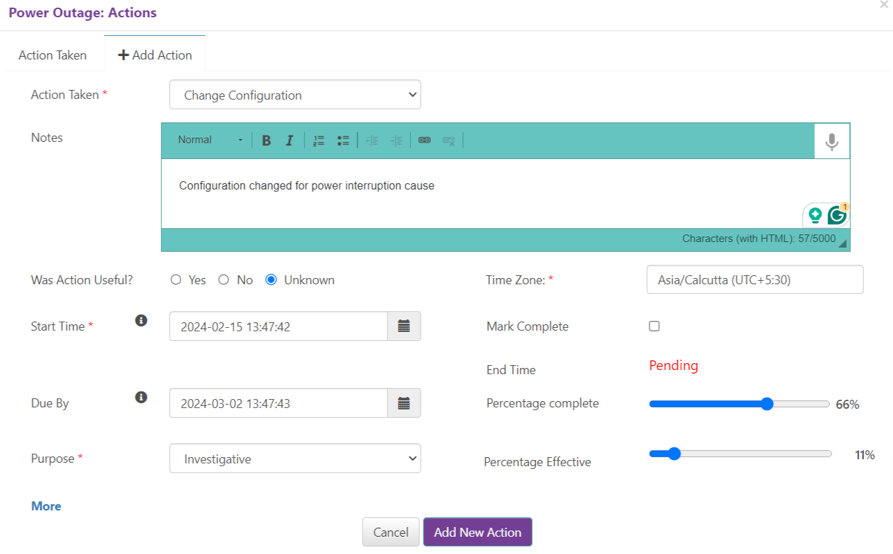Open the Purpose dropdown

pyautogui.click(x=295, y=459)
